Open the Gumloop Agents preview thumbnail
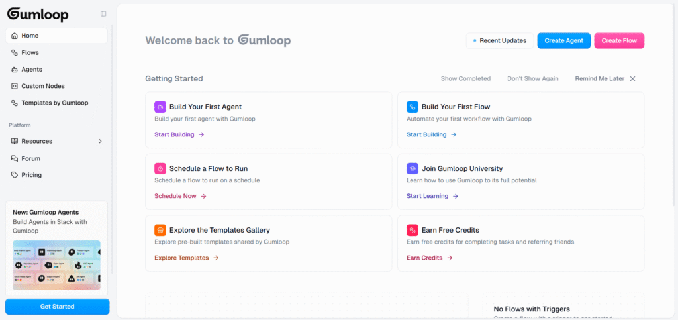The image size is (678, 320). coord(57,265)
